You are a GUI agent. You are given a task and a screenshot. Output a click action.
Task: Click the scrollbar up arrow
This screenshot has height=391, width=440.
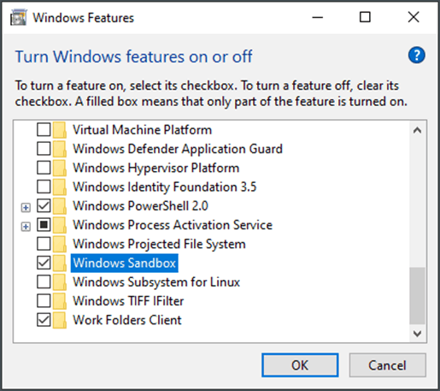click(x=417, y=131)
